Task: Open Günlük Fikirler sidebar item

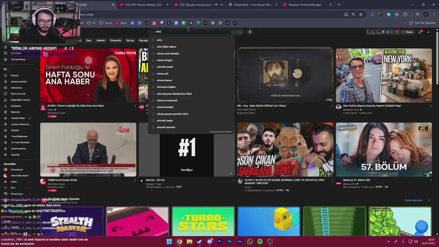Action: click(18, 118)
